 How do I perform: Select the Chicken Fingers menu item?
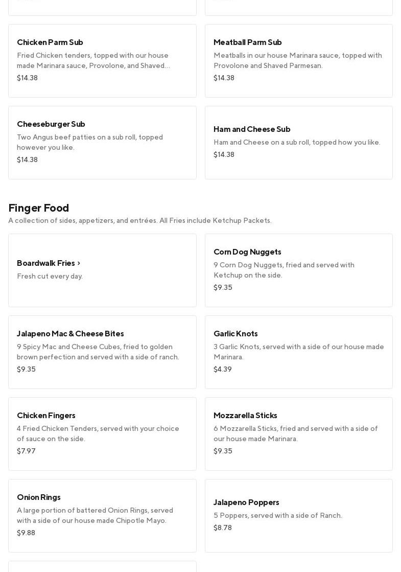(x=102, y=434)
